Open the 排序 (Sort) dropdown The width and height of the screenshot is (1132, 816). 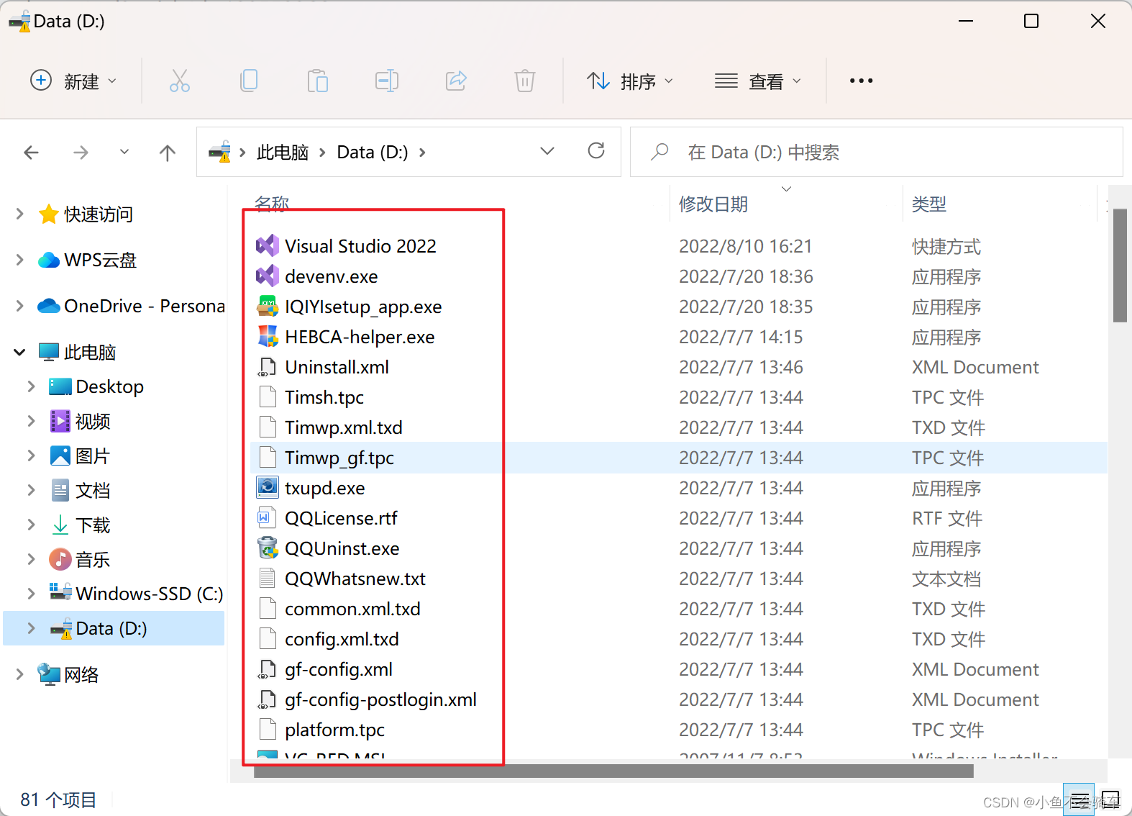pos(629,81)
